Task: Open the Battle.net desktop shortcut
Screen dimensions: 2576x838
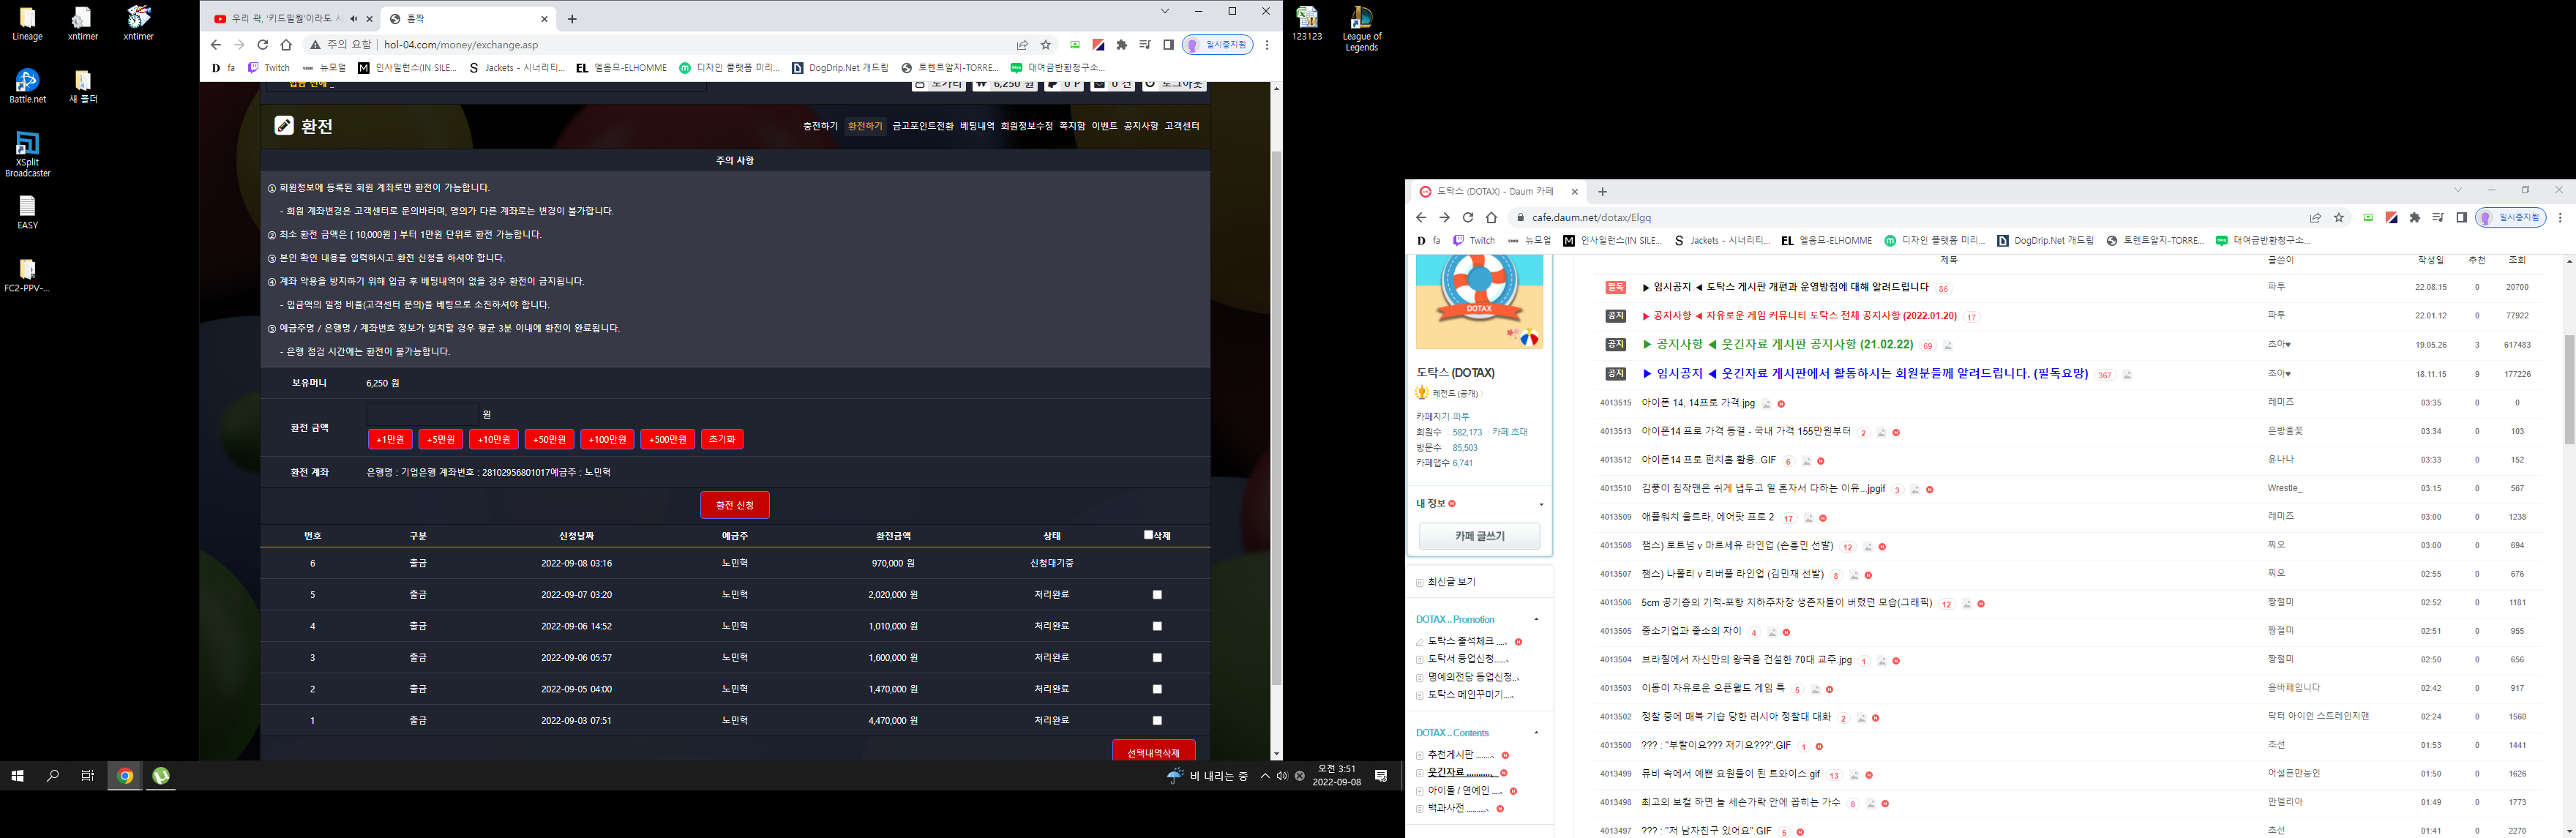Action: point(28,87)
